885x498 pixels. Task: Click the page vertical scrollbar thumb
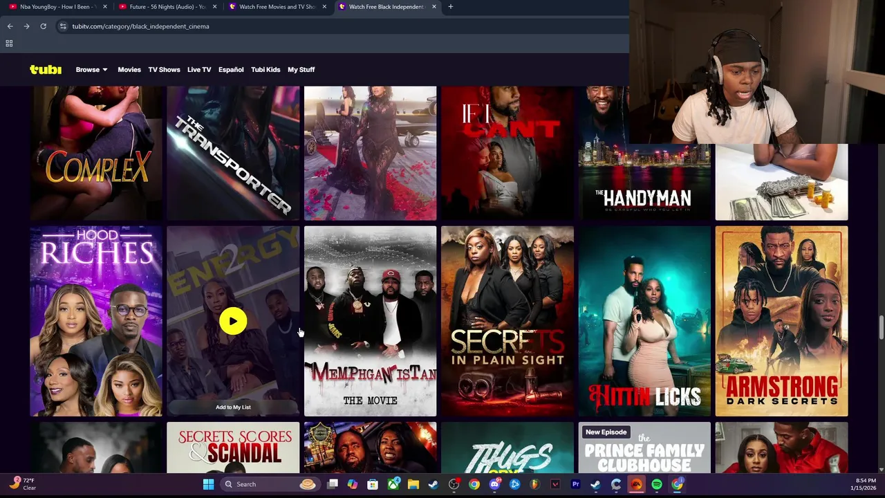point(881,329)
